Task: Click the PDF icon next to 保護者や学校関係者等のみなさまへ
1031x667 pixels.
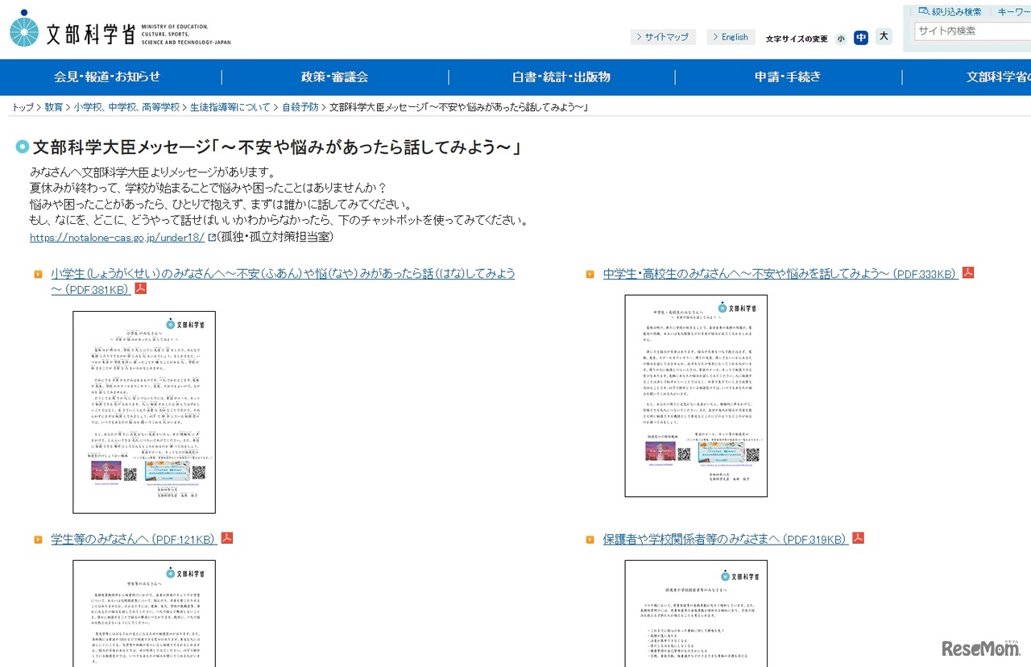Action: click(858, 538)
